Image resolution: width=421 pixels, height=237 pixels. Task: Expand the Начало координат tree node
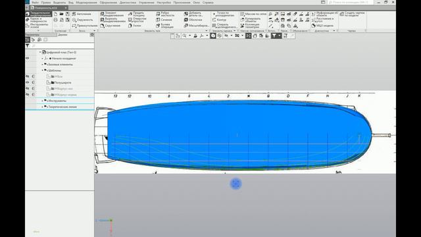coord(42,59)
